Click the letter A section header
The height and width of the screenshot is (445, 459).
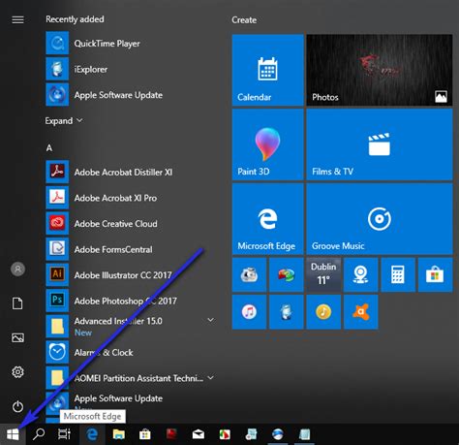tap(49, 148)
